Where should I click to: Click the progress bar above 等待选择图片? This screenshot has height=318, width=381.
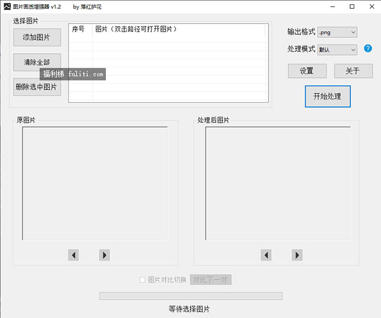click(x=190, y=296)
